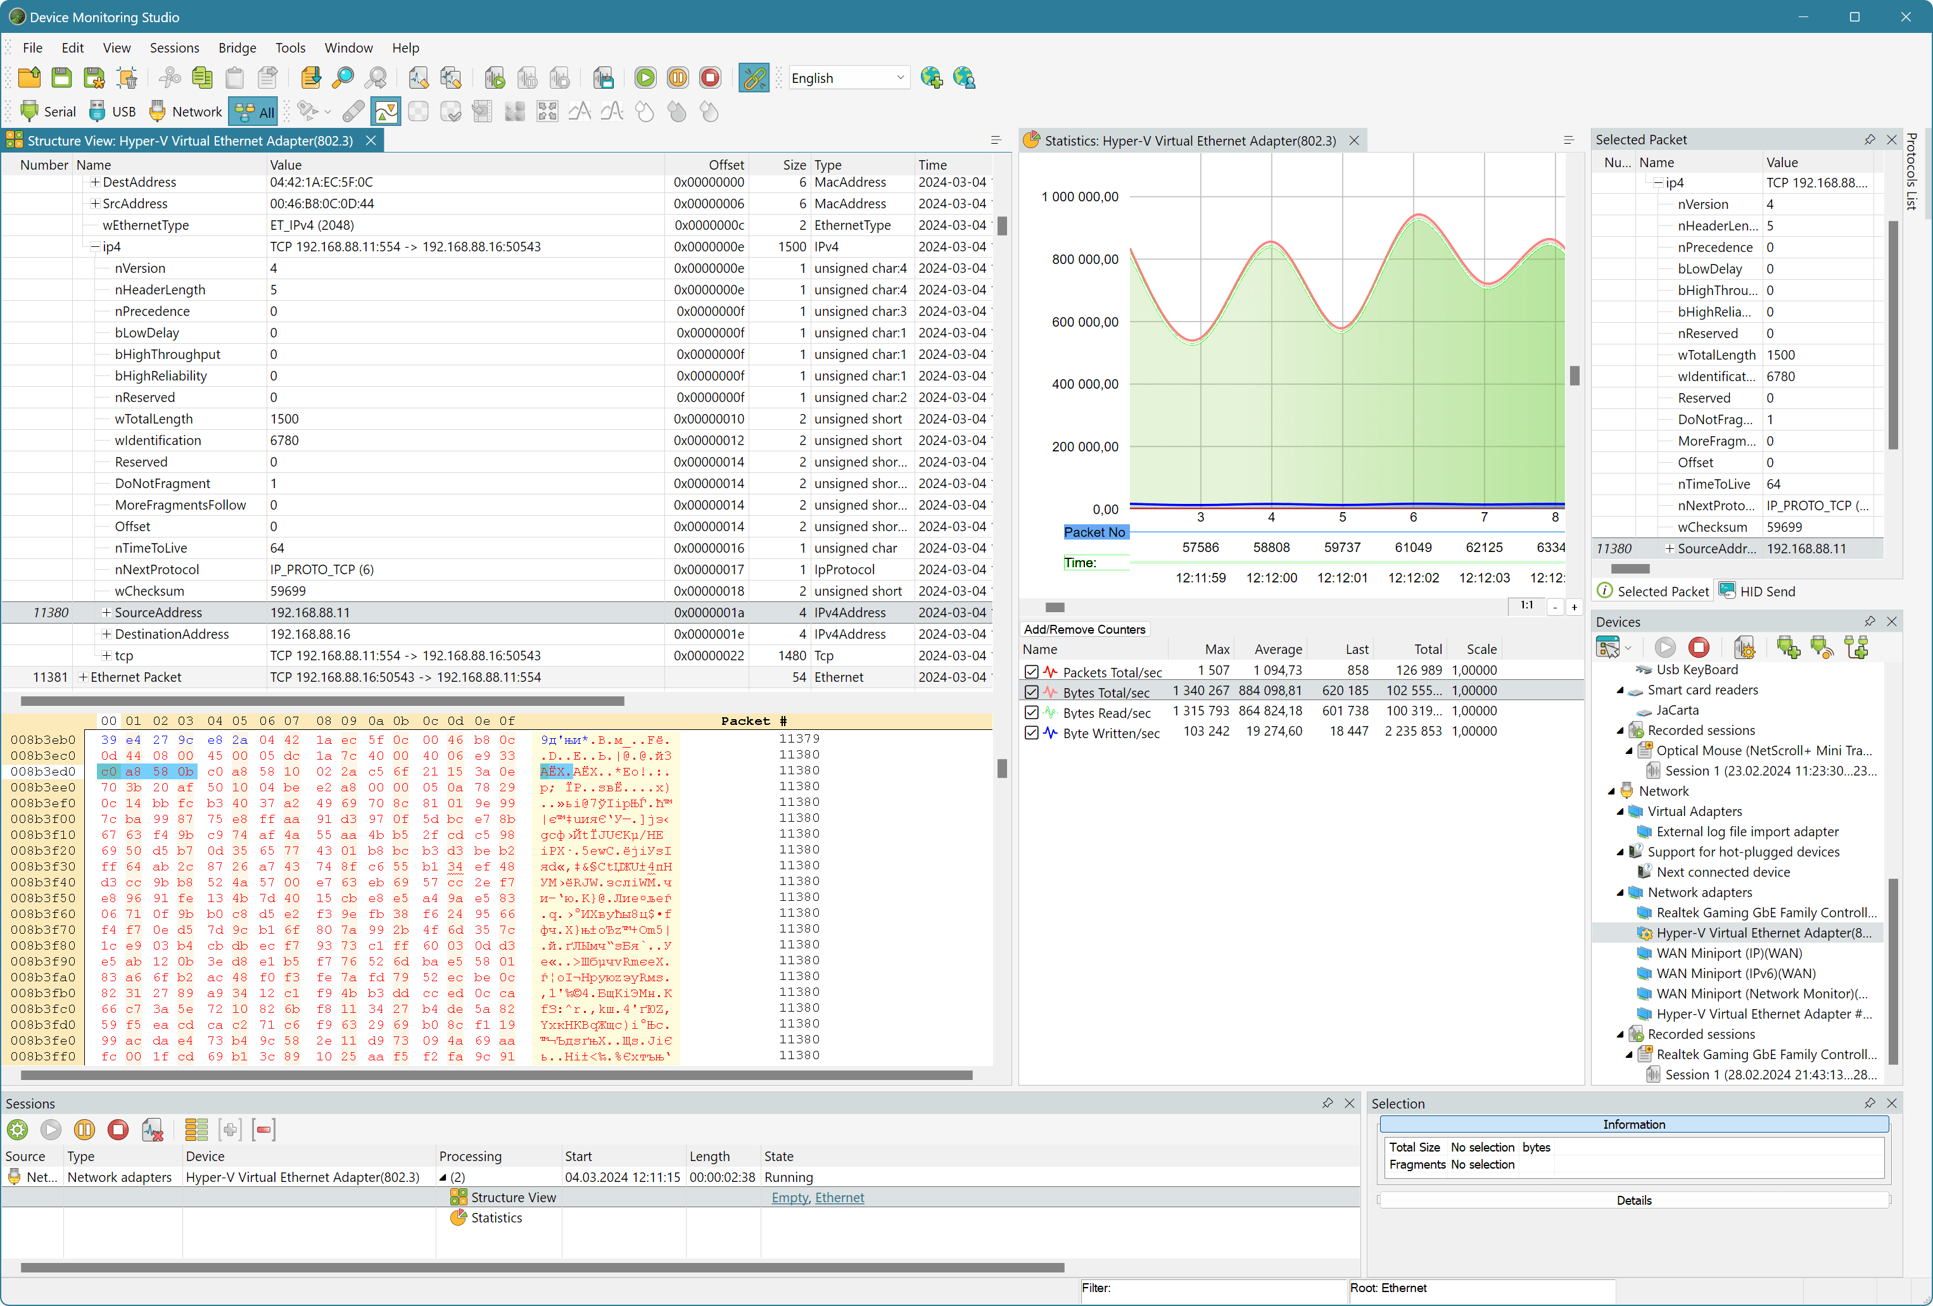This screenshot has width=1933, height=1306.
Task: Select the USB filter button
Action: [112, 111]
